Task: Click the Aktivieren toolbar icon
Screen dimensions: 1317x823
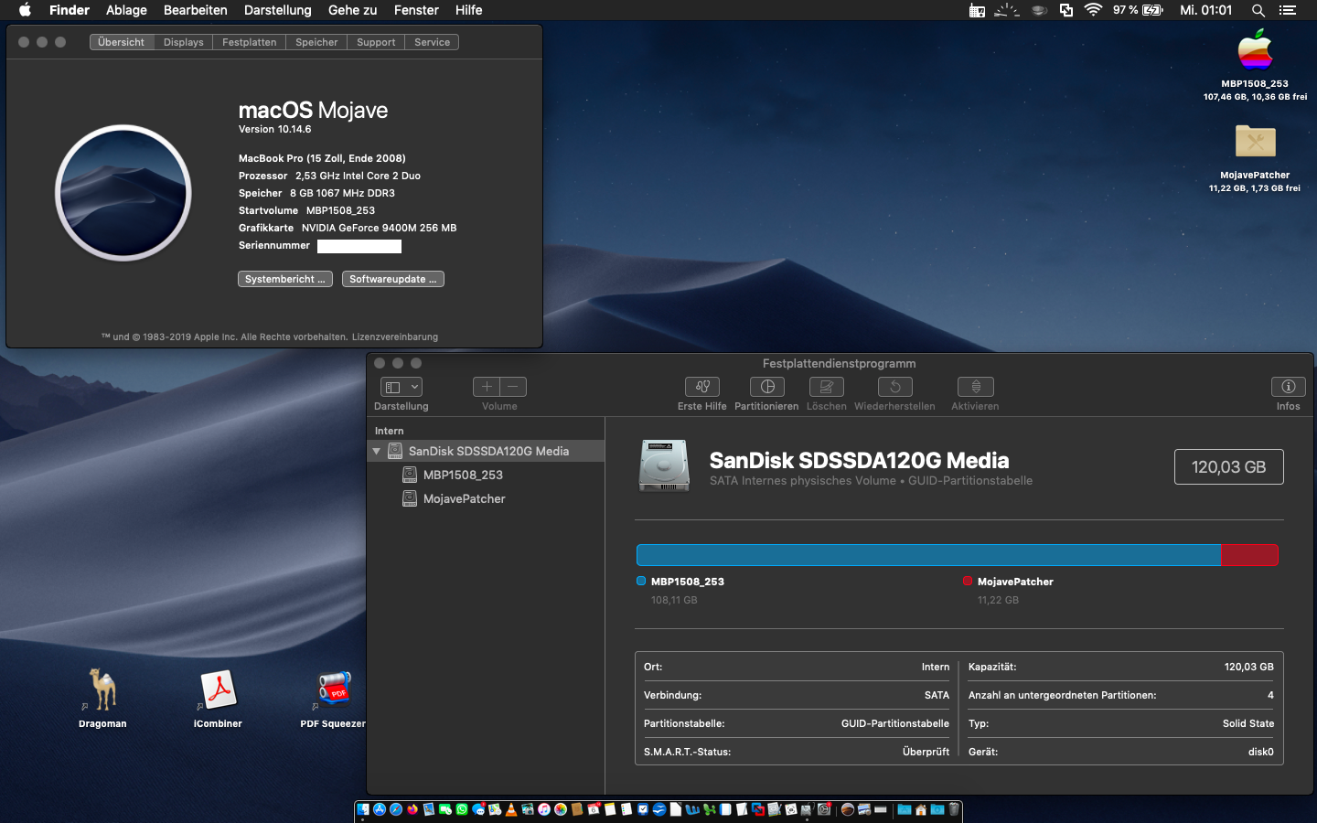Action: click(976, 387)
